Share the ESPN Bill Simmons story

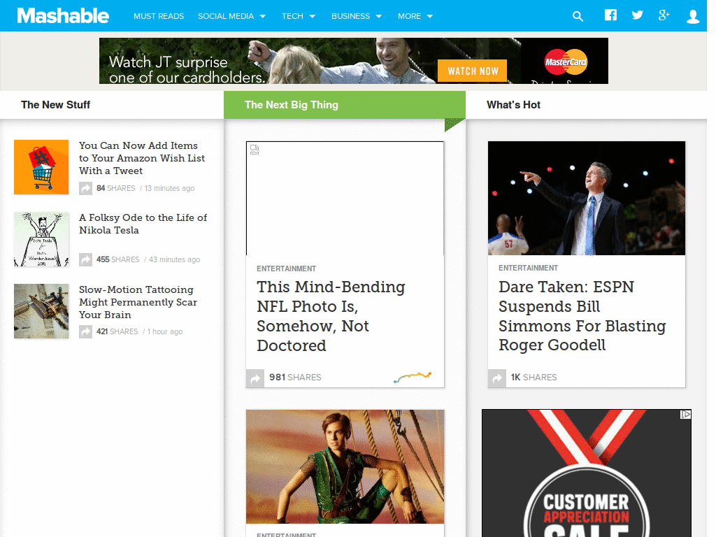coord(497,378)
